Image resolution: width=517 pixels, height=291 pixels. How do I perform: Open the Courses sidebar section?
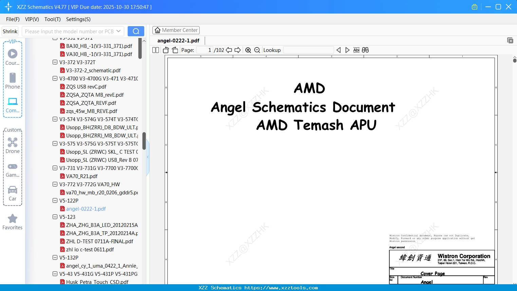(13, 57)
